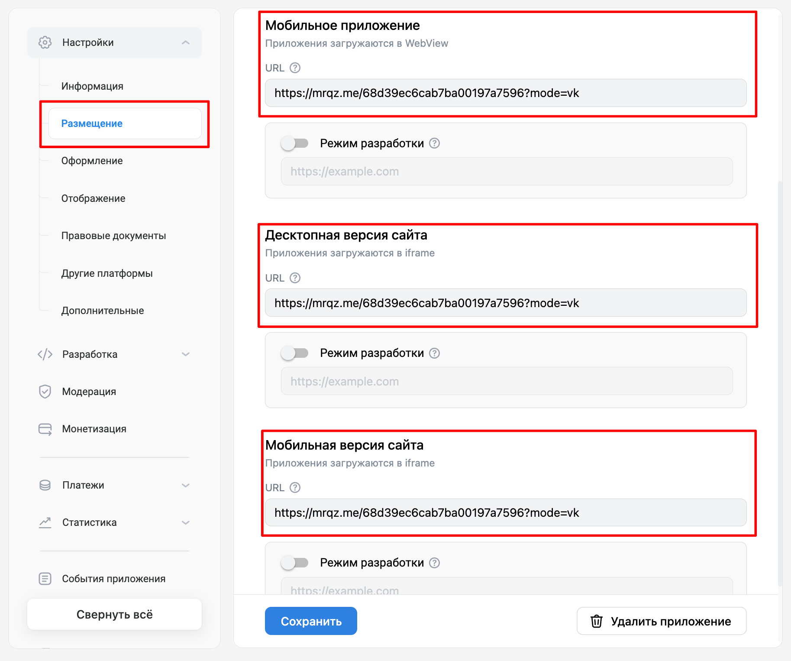Click the trash icon on Удалить приложение
Screen dimensions: 791x661
(x=597, y=621)
